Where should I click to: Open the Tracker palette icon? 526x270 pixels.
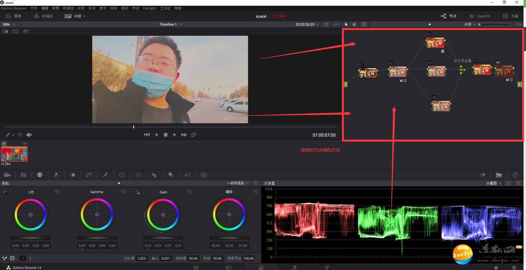(x=138, y=175)
